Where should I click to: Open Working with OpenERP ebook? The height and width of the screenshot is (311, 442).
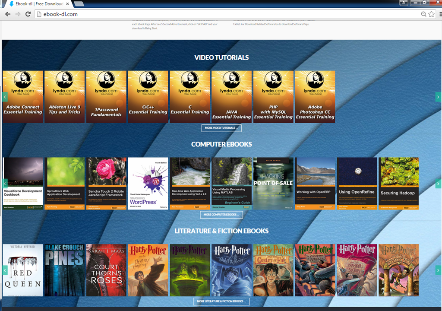(x=315, y=184)
